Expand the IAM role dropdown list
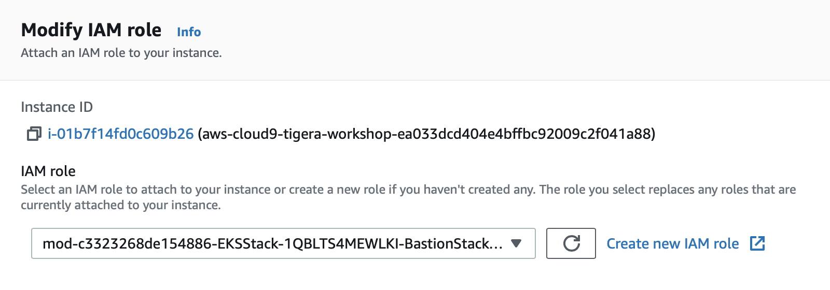Viewport: 830px width, 290px height. pyautogui.click(x=283, y=243)
